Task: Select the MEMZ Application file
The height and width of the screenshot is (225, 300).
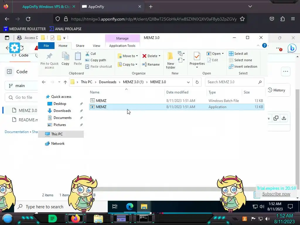Action: tap(176, 107)
